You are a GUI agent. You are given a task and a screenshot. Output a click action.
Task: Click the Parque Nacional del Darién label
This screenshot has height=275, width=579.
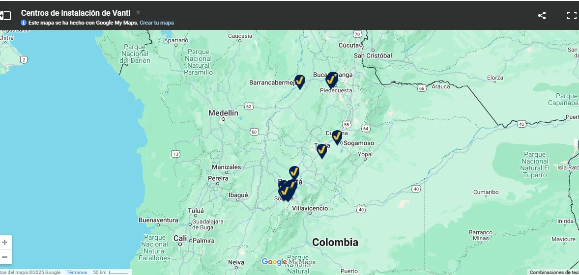point(135,54)
